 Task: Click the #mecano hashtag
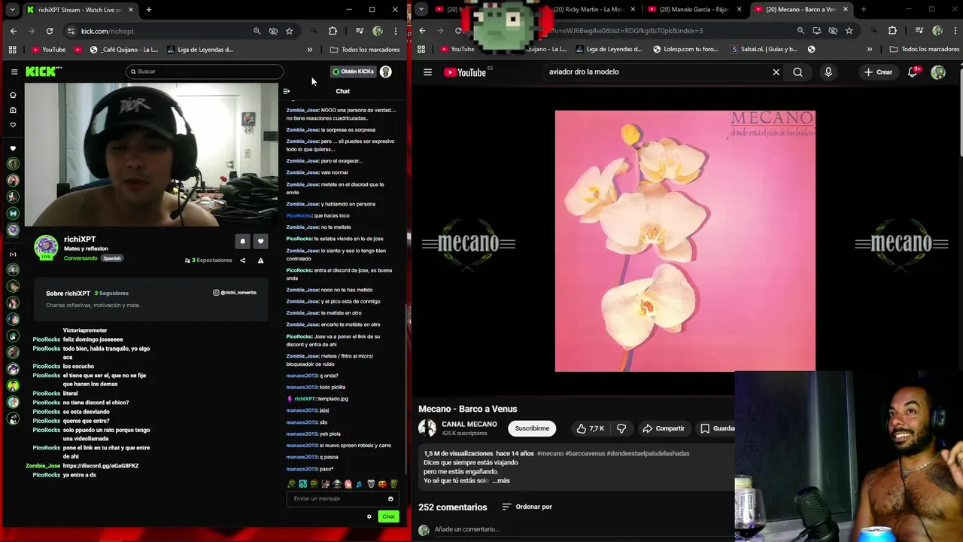point(551,454)
